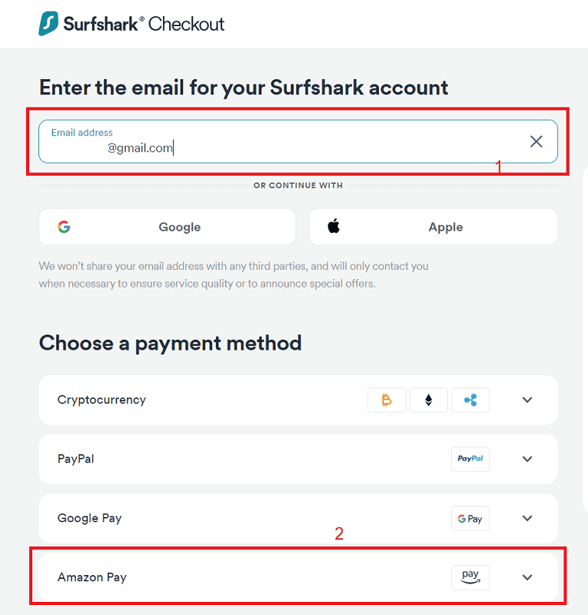The image size is (588, 615).
Task: Click the Ethereum cryptocurrency icon
Action: tap(429, 400)
